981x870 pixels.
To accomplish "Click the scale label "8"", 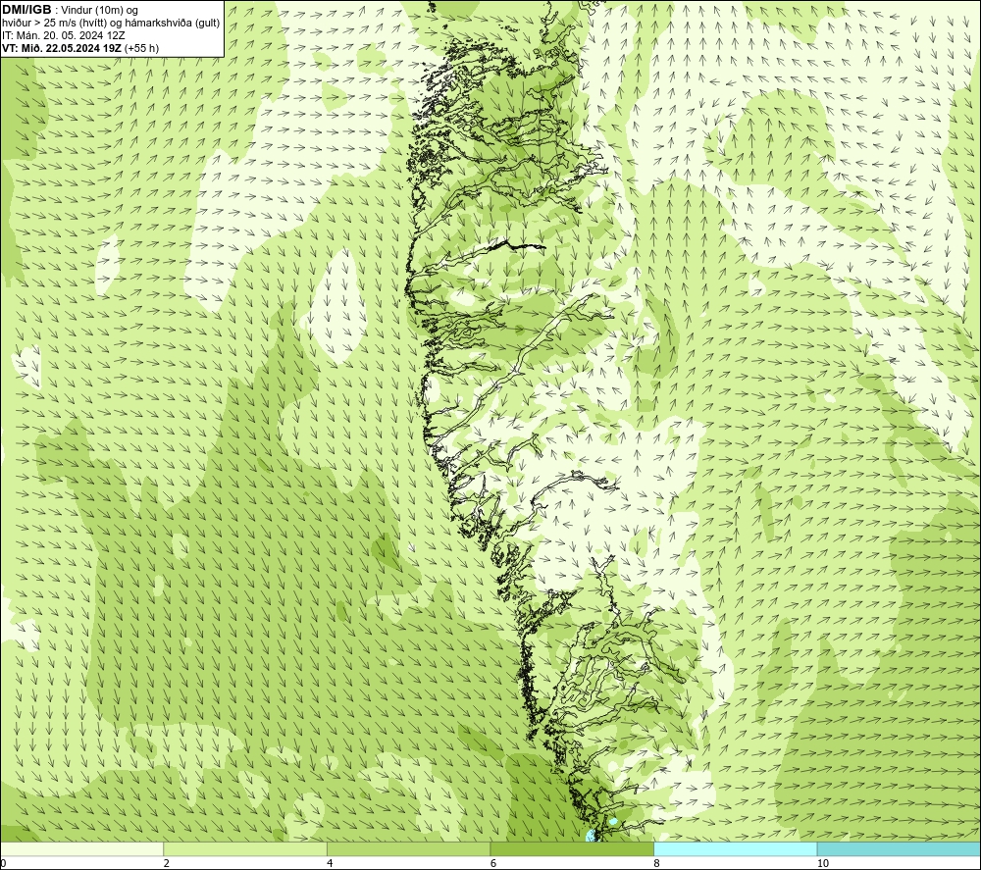I will (657, 863).
